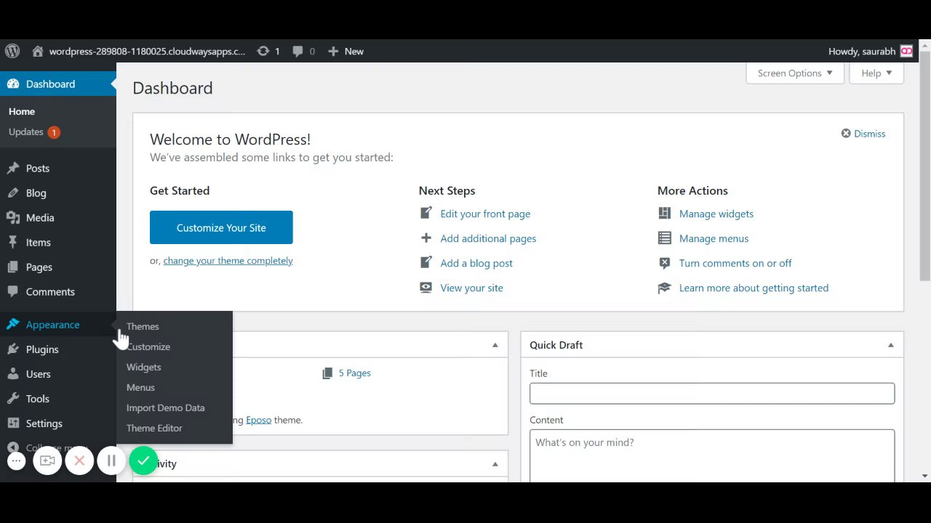
Task: Select Import Demo Data in submenu
Action: (x=166, y=408)
